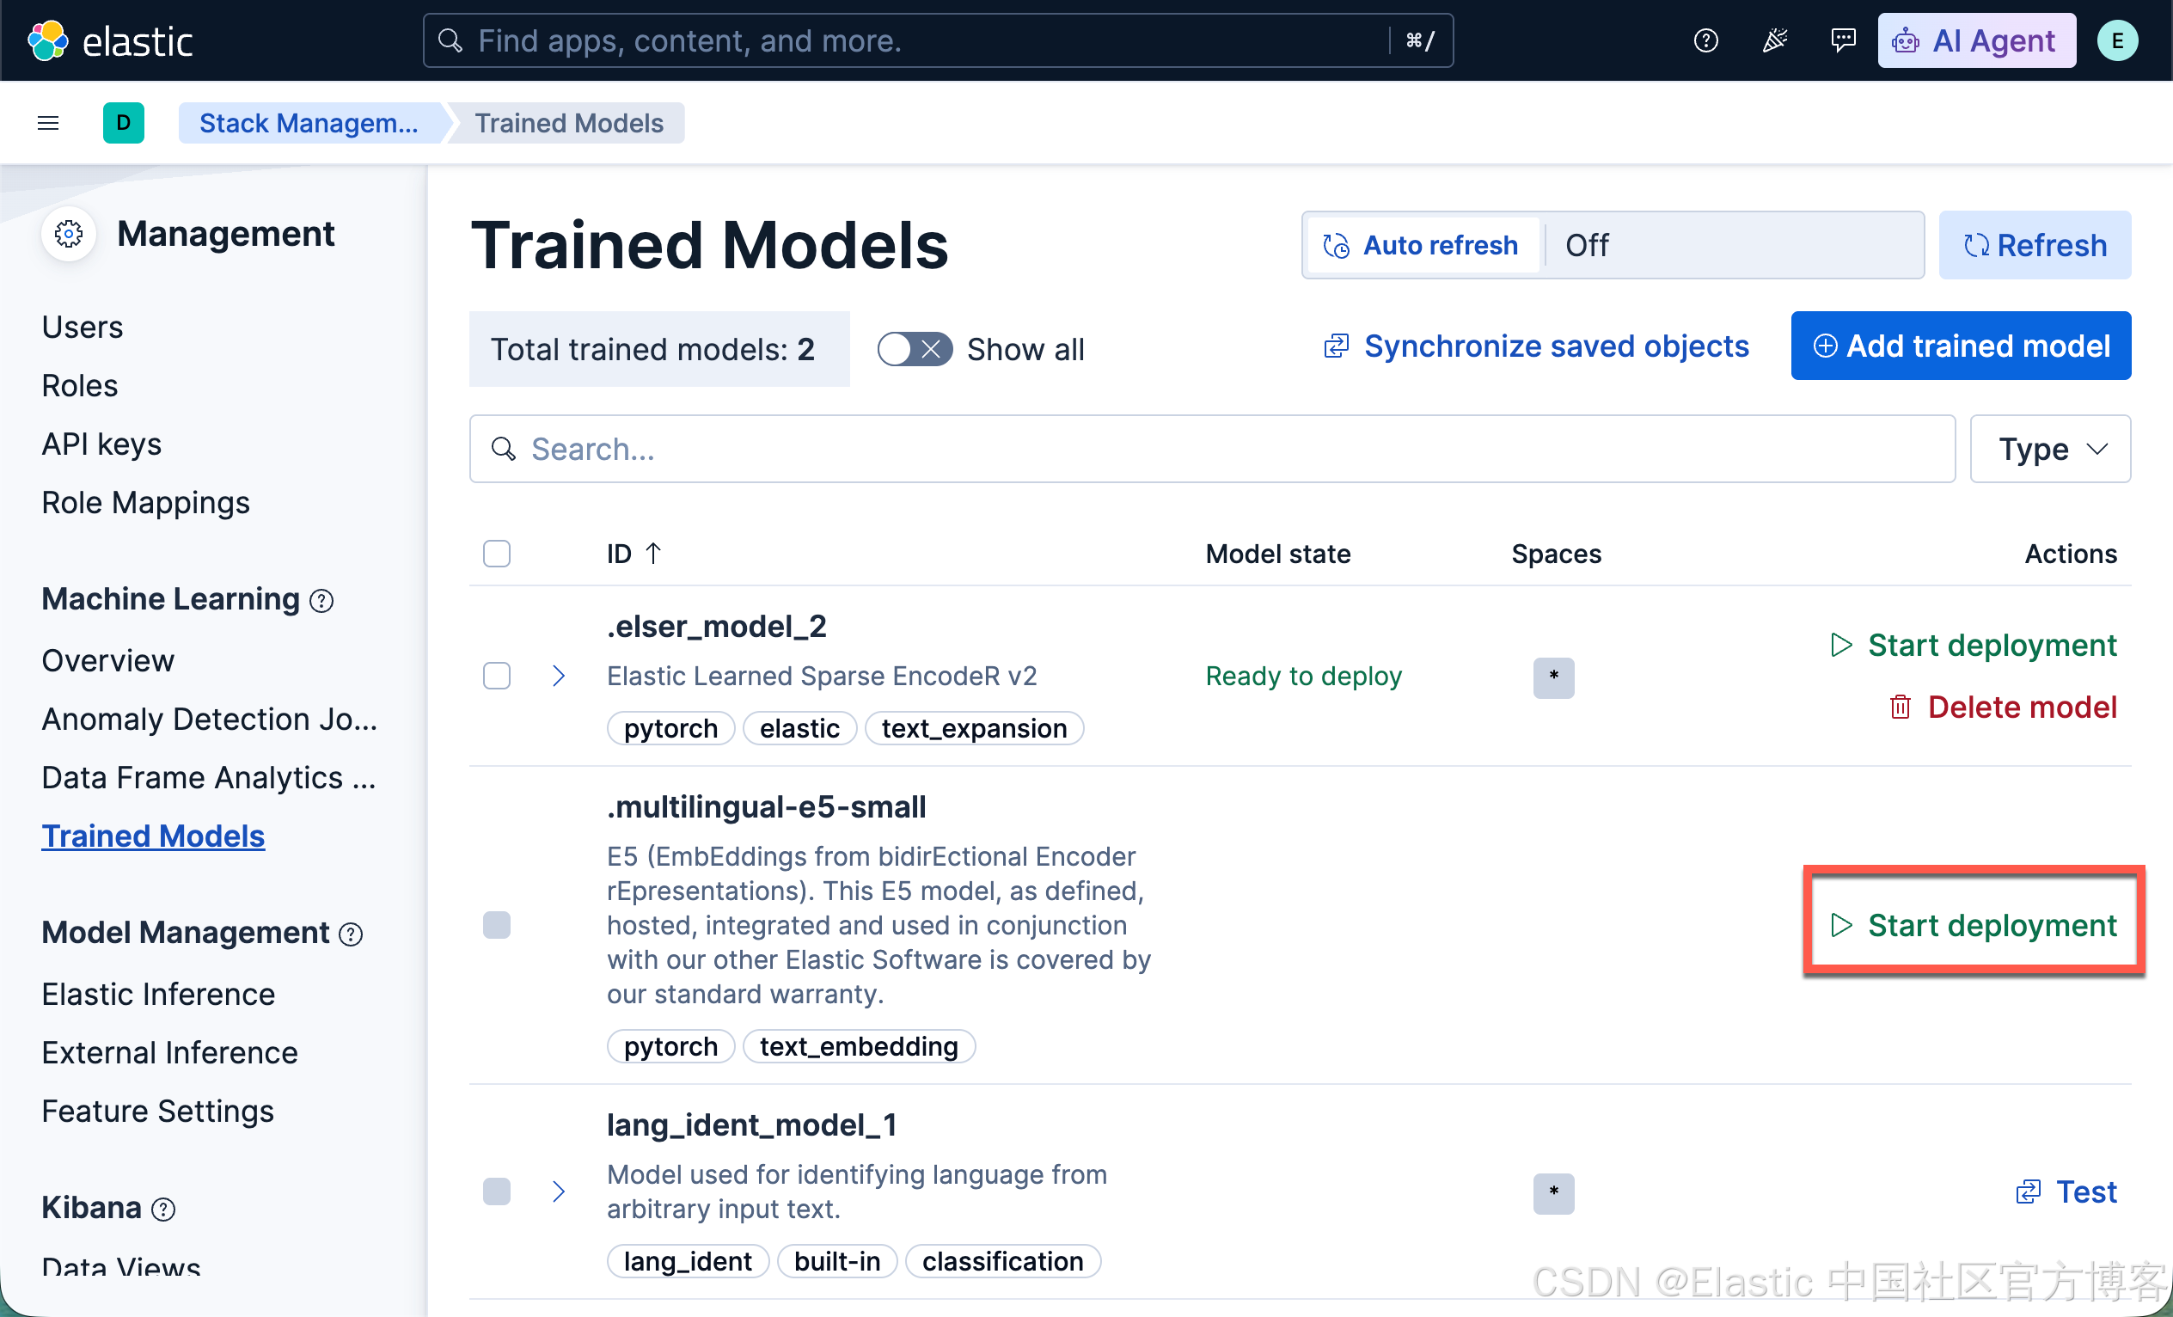Open Feature Settings in sidebar
This screenshot has width=2173, height=1317.
pos(158,1111)
